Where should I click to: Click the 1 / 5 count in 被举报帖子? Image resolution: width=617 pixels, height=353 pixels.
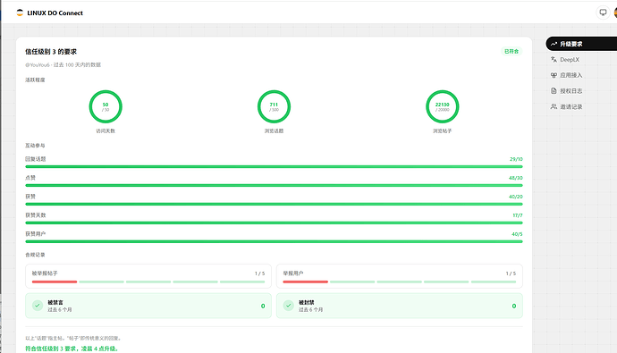tap(259, 273)
